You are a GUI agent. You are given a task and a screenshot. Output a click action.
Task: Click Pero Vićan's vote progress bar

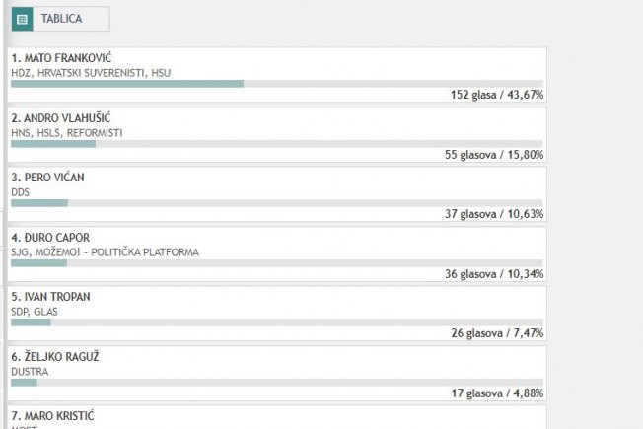[277, 203]
